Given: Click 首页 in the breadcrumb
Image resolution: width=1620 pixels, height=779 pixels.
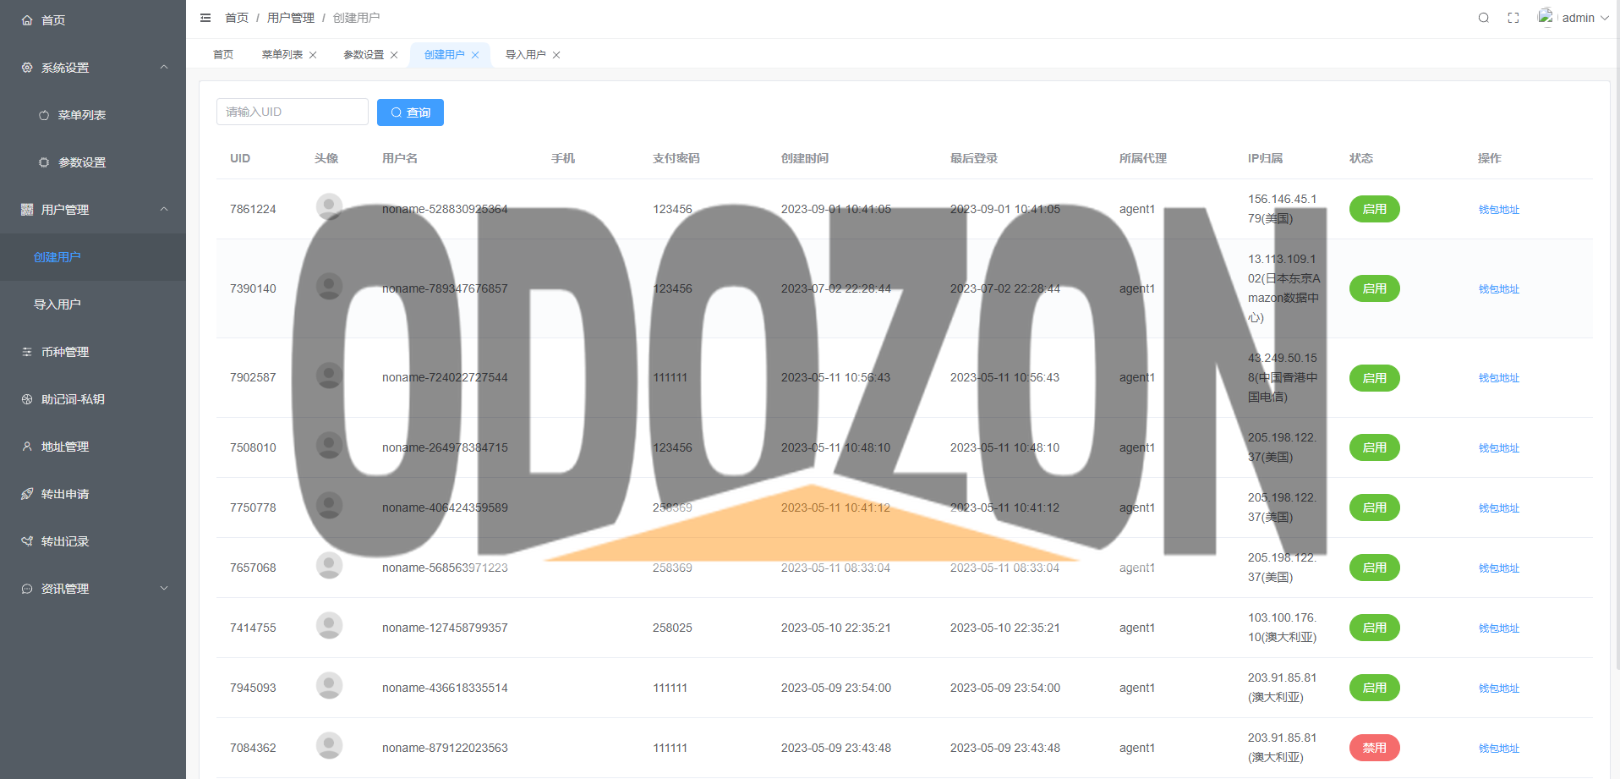Looking at the screenshot, I should click(x=237, y=18).
